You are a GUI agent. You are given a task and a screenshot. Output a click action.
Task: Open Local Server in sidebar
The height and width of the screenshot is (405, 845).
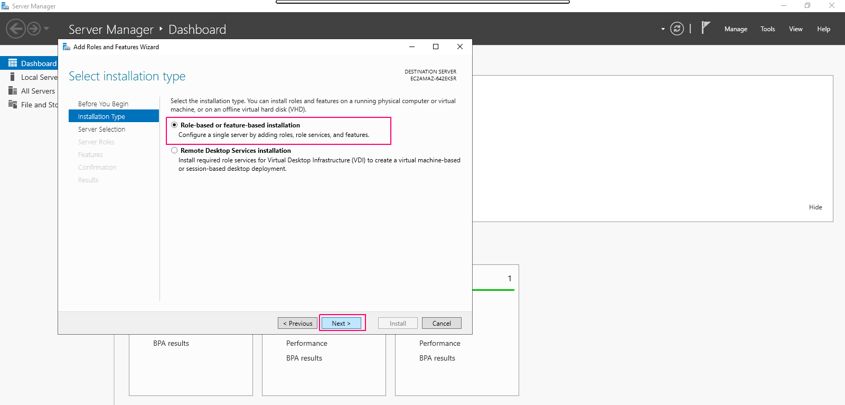click(40, 77)
